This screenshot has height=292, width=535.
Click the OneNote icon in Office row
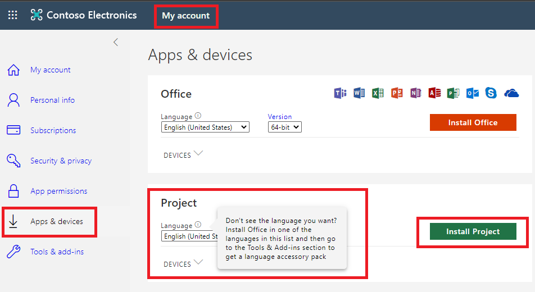pyautogui.click(x=416, y=93)
